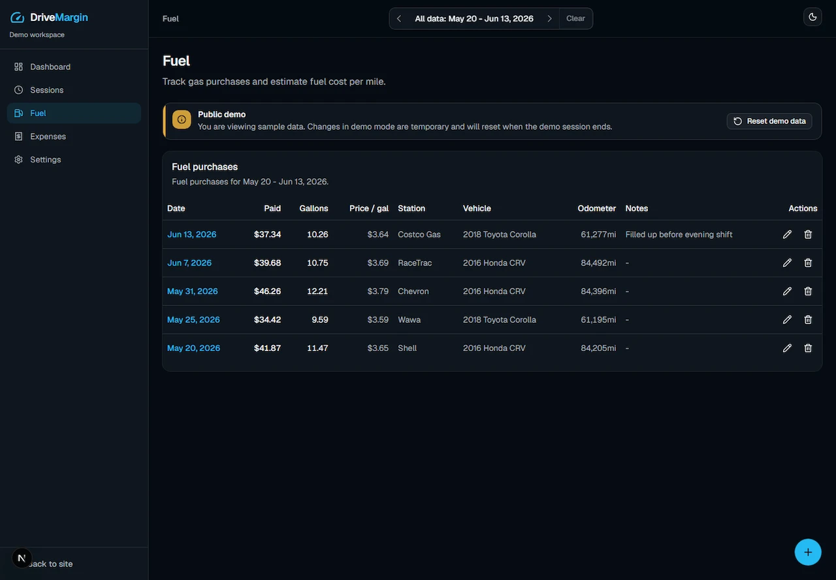Click the Date column header
This screenshot has width=836, height=580.
tap(176, 208)
